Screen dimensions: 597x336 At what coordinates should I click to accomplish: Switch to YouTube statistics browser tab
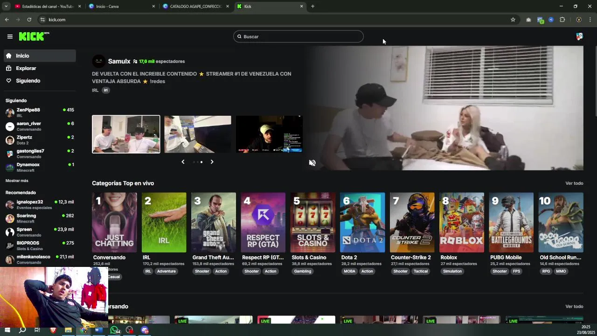48,7
